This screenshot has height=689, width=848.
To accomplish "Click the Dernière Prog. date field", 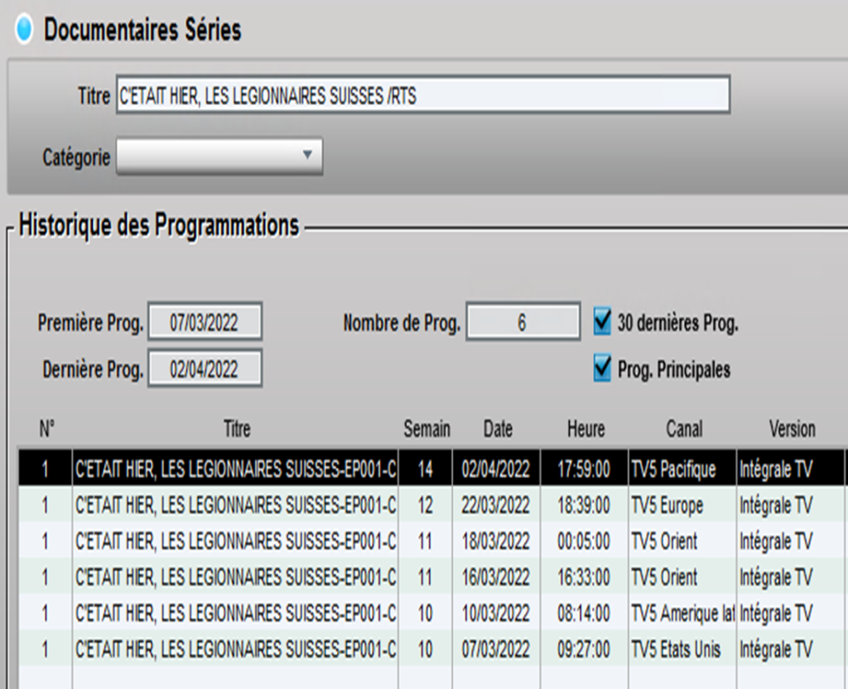I will pyautogui.click(x=205, y=369).
